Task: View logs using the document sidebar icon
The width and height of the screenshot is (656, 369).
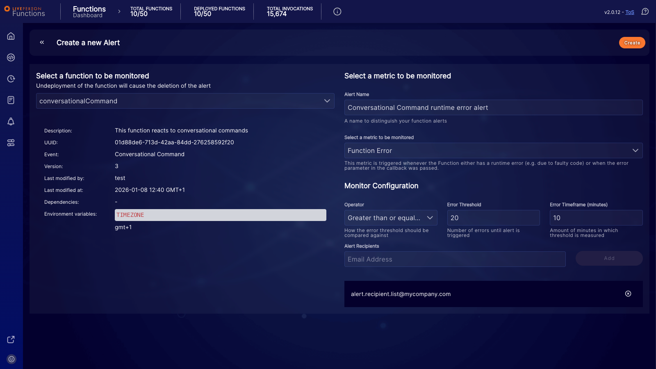Action: [x=11, y=100]
